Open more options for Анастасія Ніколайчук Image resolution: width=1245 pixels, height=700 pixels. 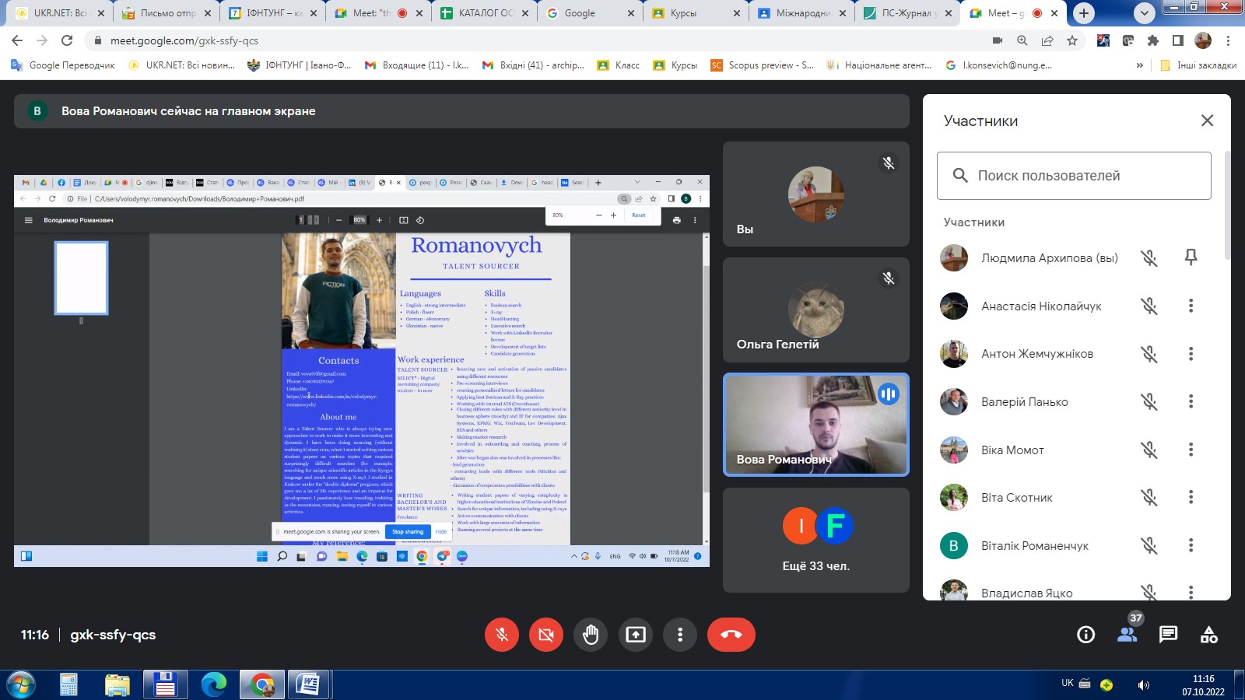1191,306
